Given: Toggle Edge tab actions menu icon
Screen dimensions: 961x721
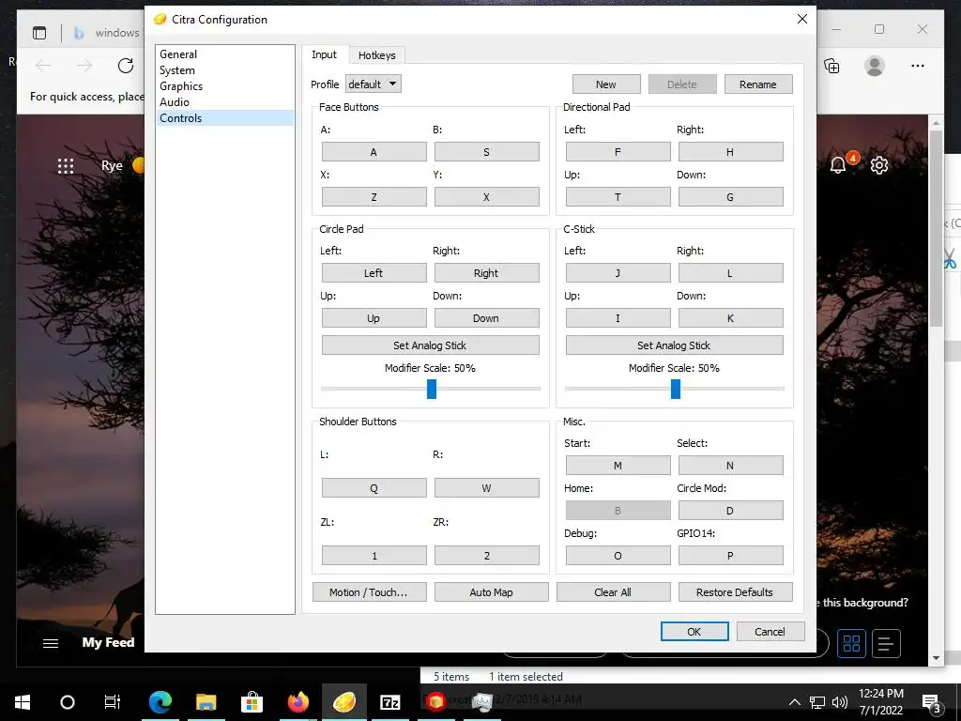Looking at the screenshot, I should 39,33.
